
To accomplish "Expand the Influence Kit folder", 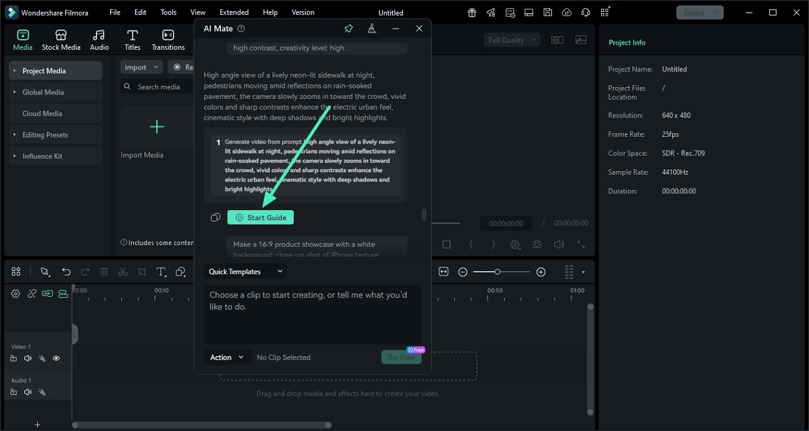I will pos(15,156).
